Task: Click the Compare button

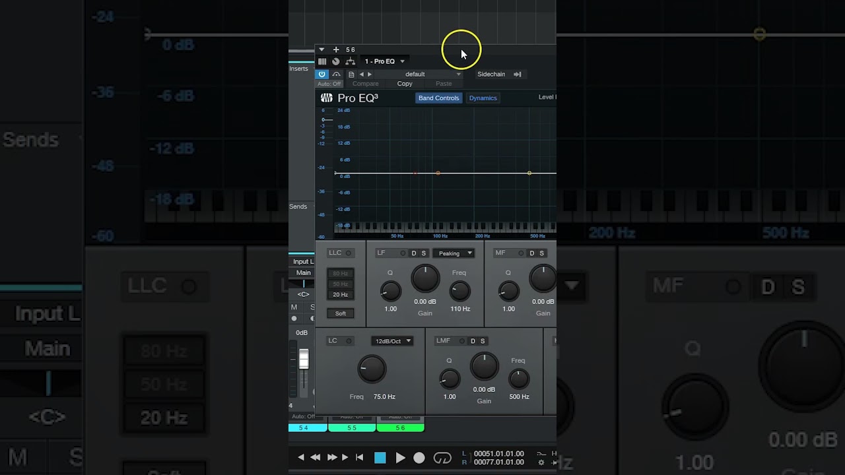Action: (366, 84)
